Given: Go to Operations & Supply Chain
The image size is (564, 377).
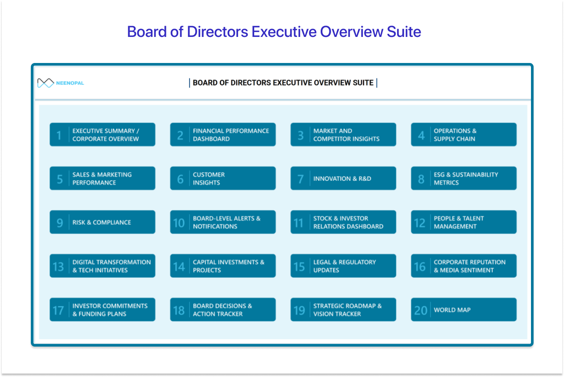Looking at the screenshot, I should [464, 135].
